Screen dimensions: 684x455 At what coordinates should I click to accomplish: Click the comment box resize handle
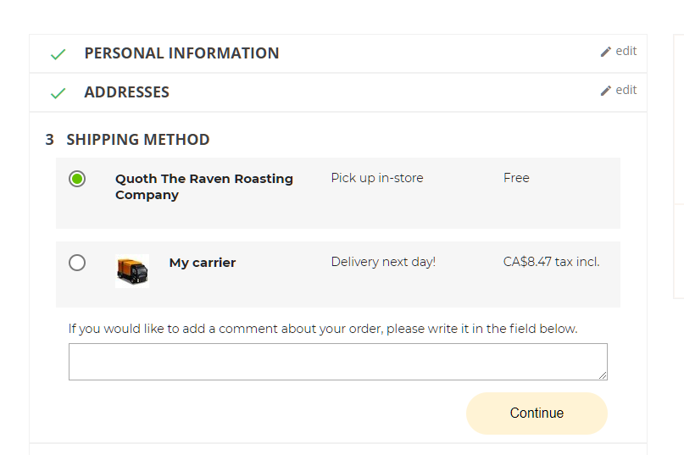pyautogui.click(x=603, y=375)
